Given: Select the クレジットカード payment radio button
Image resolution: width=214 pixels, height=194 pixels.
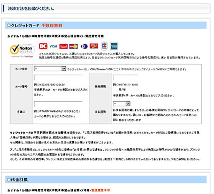Looking at the screenshot, I should coord(9,26).
